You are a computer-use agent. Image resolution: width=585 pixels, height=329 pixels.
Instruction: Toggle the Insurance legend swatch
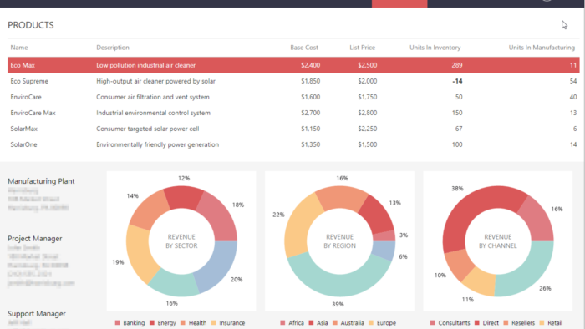[213, 322]
